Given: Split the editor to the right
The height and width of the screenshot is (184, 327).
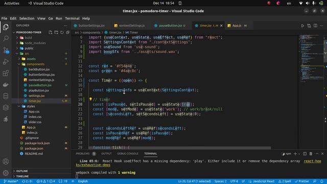Looking at the screenshot, I should click(315, 26).
